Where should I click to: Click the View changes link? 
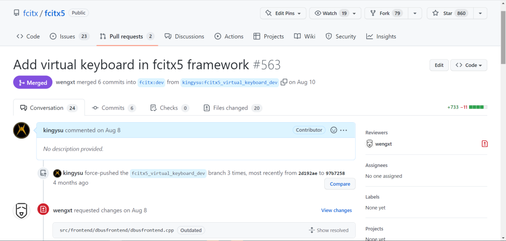pos(336,211)
